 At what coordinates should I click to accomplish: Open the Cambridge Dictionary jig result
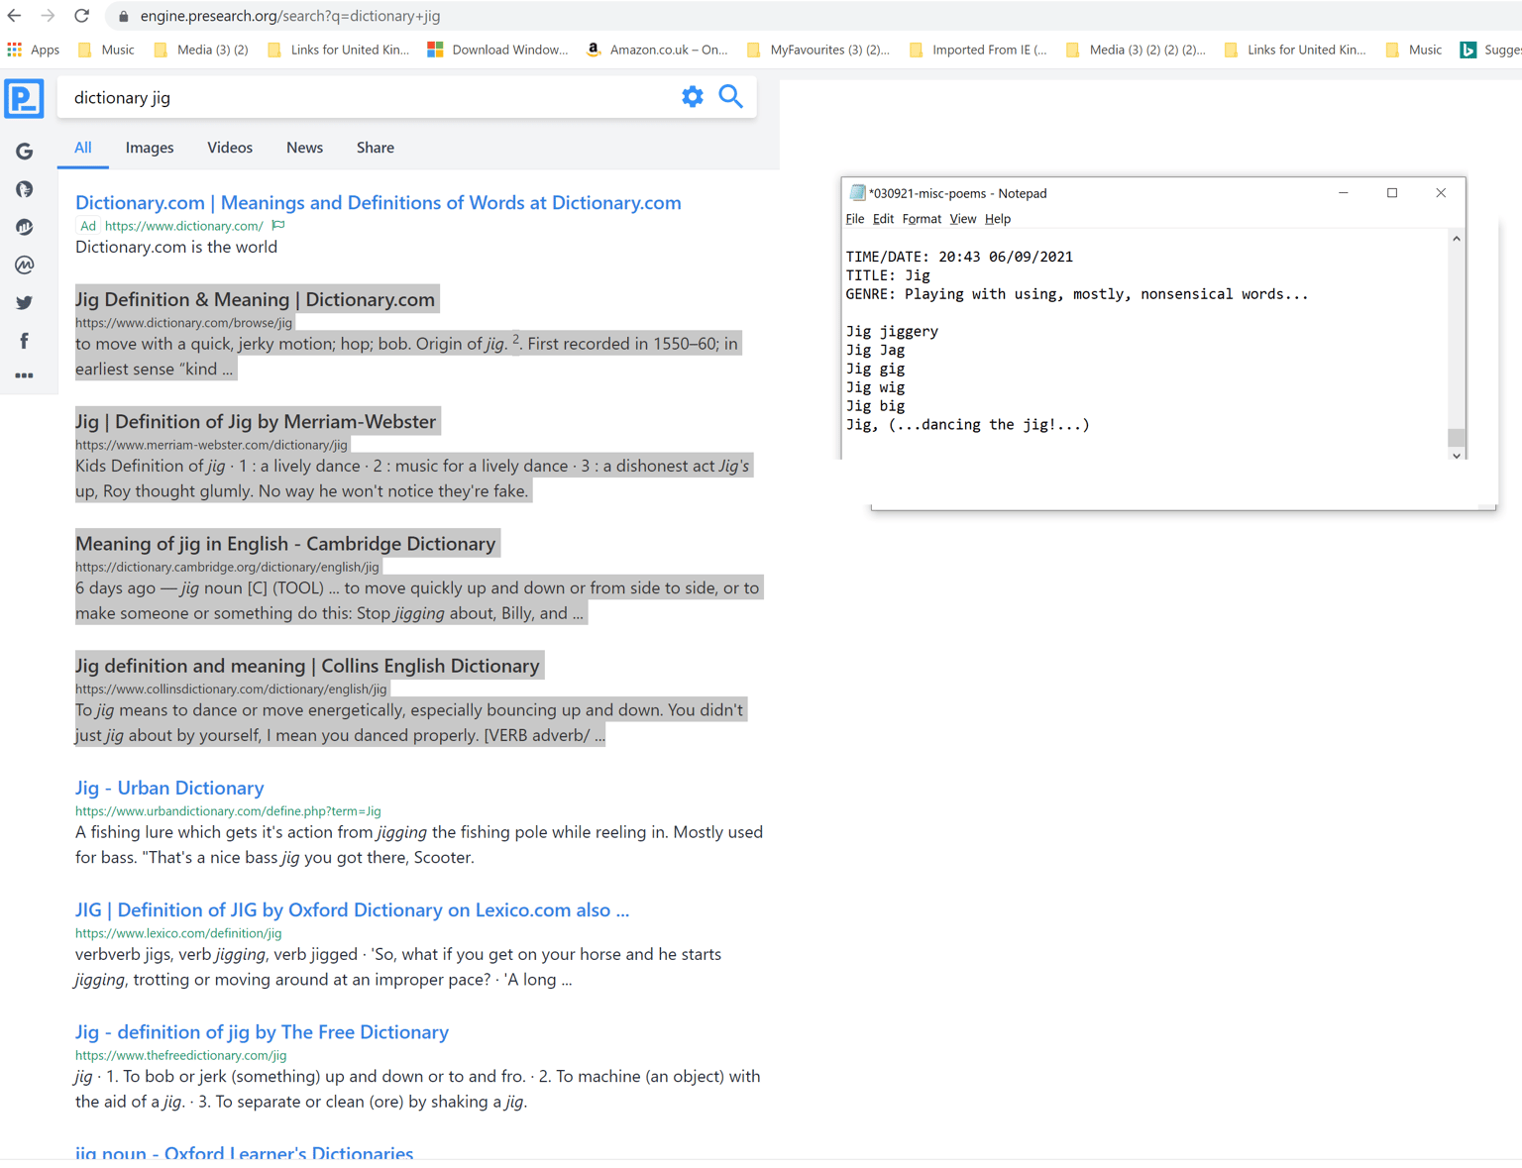(285, 543)
